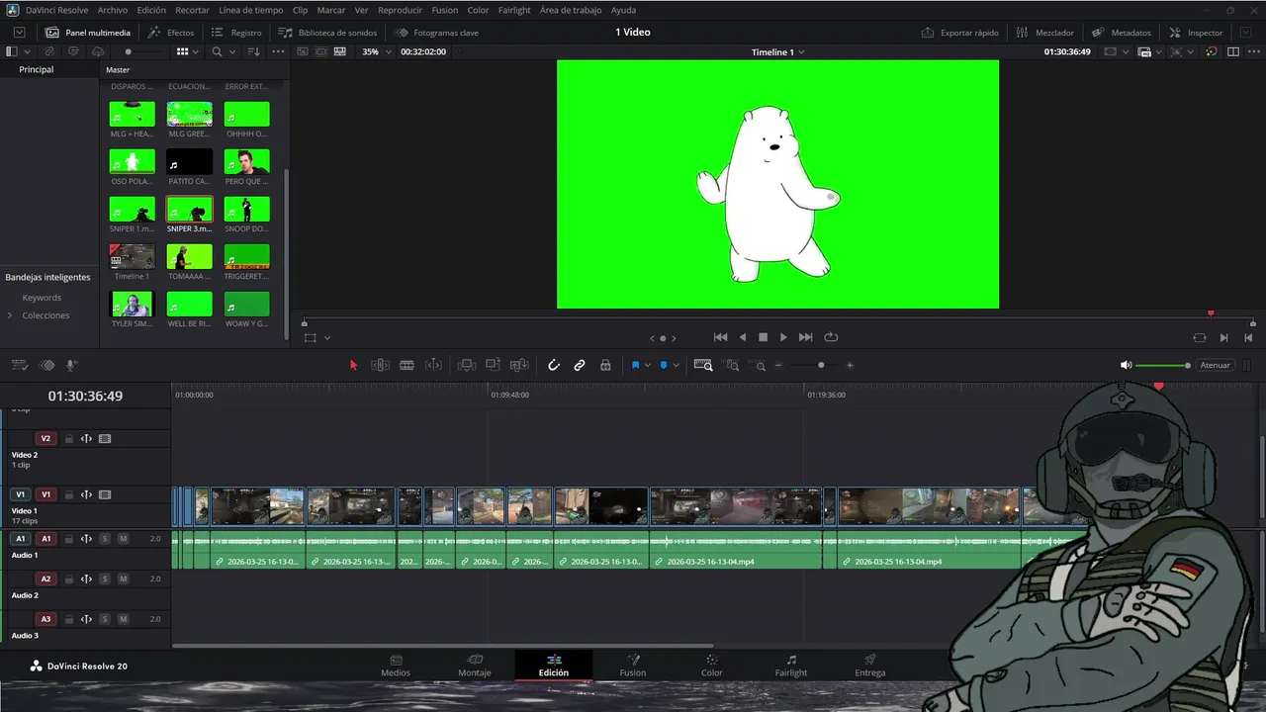Choose the Blade edit mode tool
1266x712 pixels.
point(407,365)
